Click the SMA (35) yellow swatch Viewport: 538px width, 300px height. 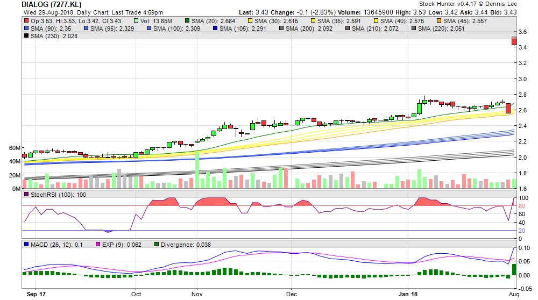point(313,21)
